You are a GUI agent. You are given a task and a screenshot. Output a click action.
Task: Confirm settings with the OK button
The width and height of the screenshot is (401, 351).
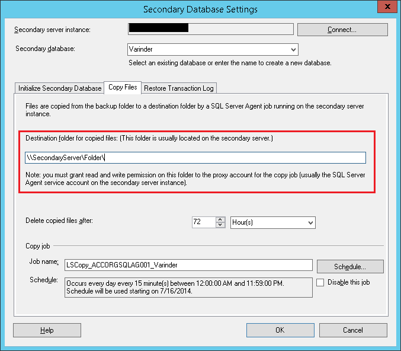pyautogui.click(x=280, y=330)
